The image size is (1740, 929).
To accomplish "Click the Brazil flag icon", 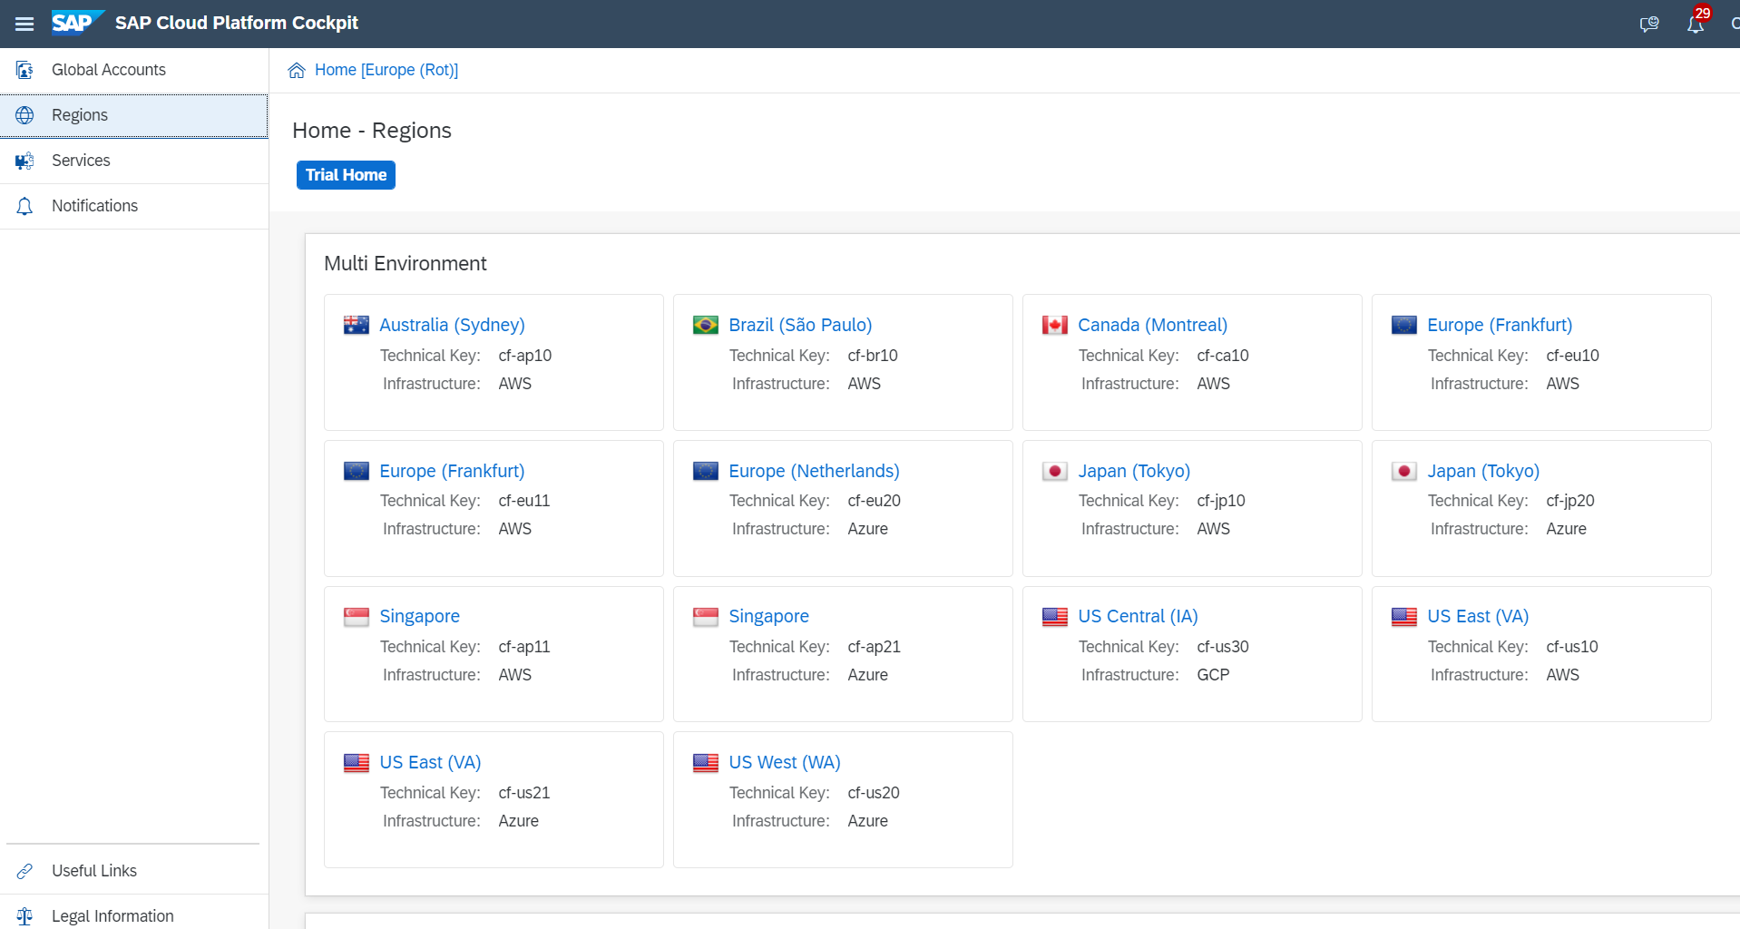I will [x=706, y=325].
